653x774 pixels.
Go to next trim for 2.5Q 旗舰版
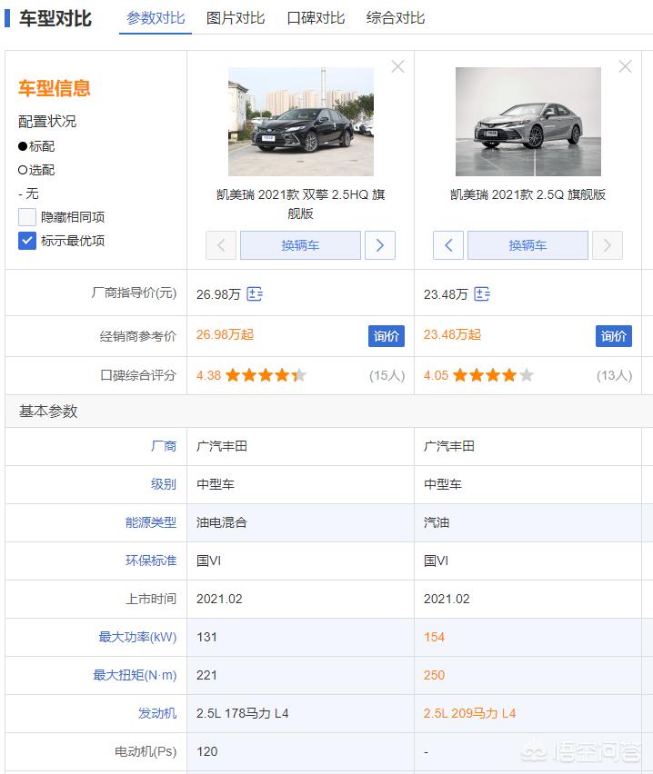tap(607, 245)
